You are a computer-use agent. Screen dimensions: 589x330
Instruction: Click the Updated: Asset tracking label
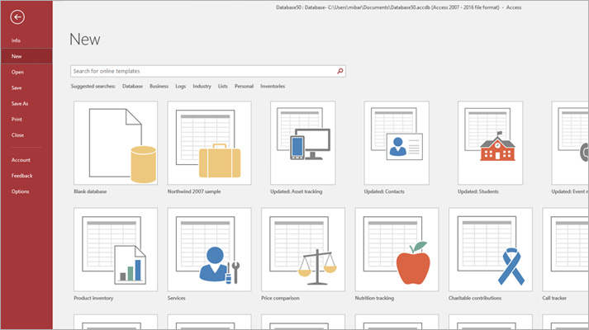pos(297,191)
